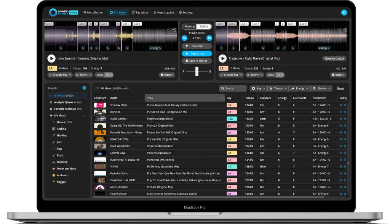Add new playlist with plus icon
This screenshot has width=390, height=224.
click(x=84, y=88)
